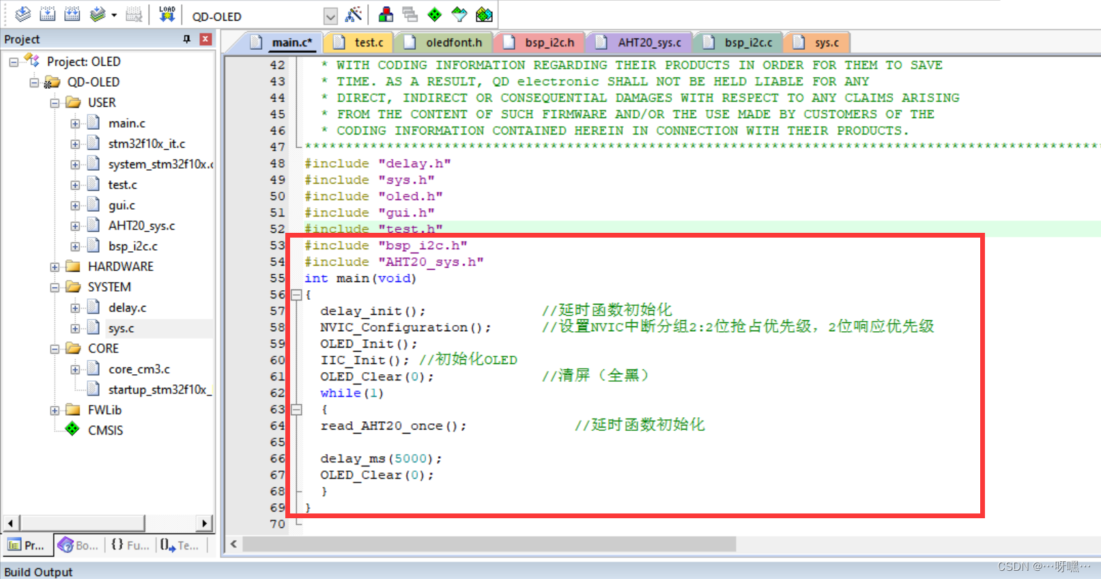The width and height of the screenshot is (1101, 579).
Task: Click editor horizontal scroll left arrow
Action: click(x=233, y=544)
